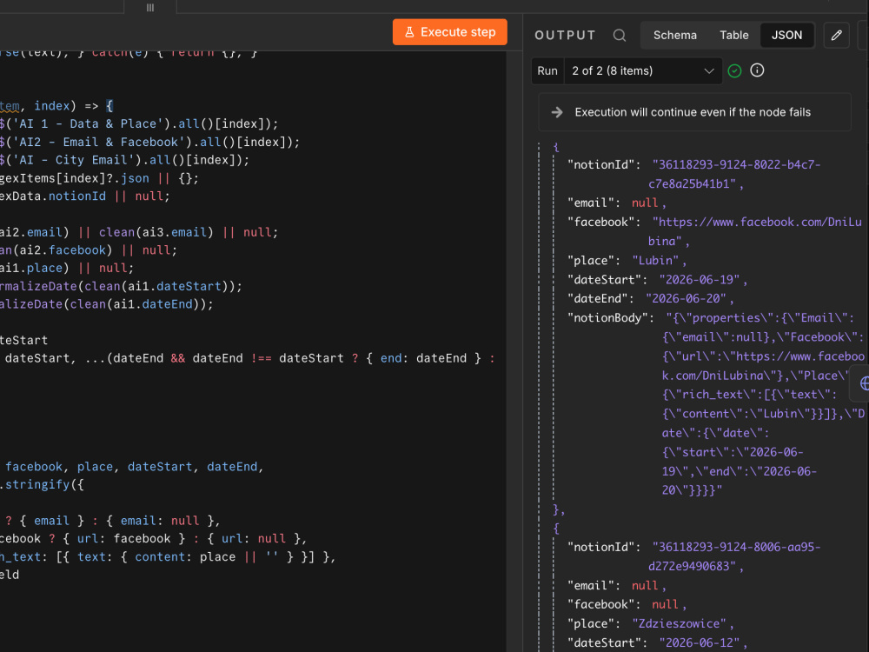Click the pencil edit output icon
869x652 pixels.
(836, 36)
